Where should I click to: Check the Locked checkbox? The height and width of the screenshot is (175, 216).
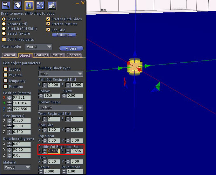tap(5, 69)
